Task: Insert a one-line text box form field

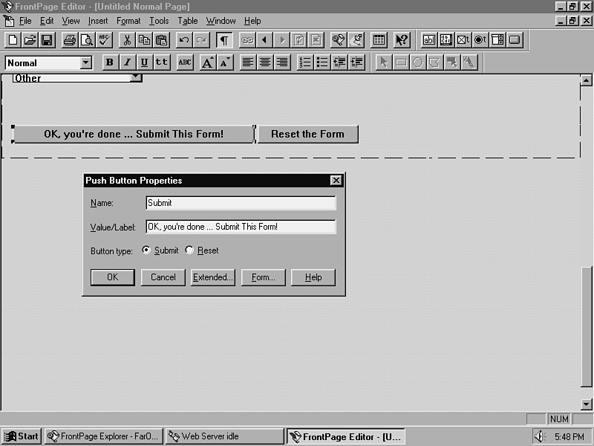Action: point(429,40)
